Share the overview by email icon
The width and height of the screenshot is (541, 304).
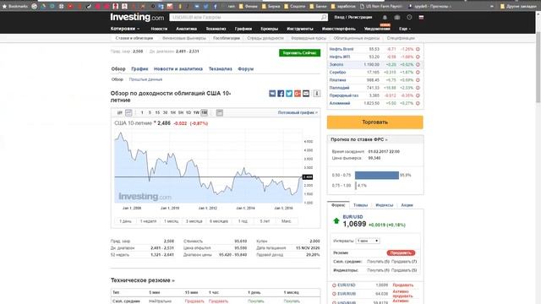306,94
